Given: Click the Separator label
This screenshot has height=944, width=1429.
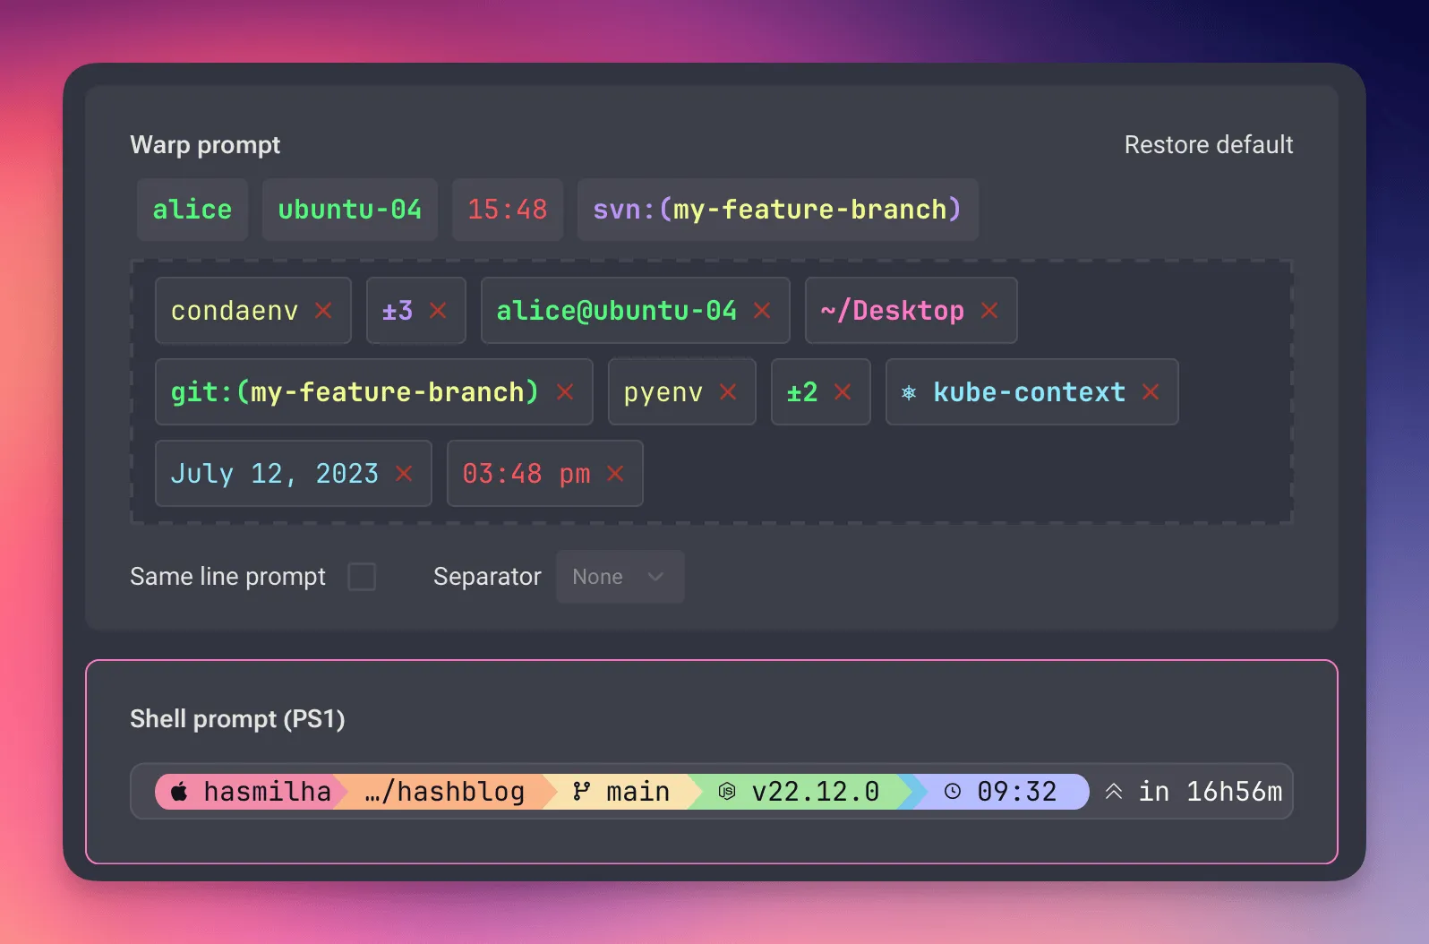Looking at the screenshot, I should [x=487, y=577].
